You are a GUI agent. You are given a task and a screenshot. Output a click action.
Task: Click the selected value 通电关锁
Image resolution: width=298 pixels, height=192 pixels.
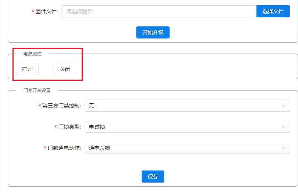pos(100,148)
